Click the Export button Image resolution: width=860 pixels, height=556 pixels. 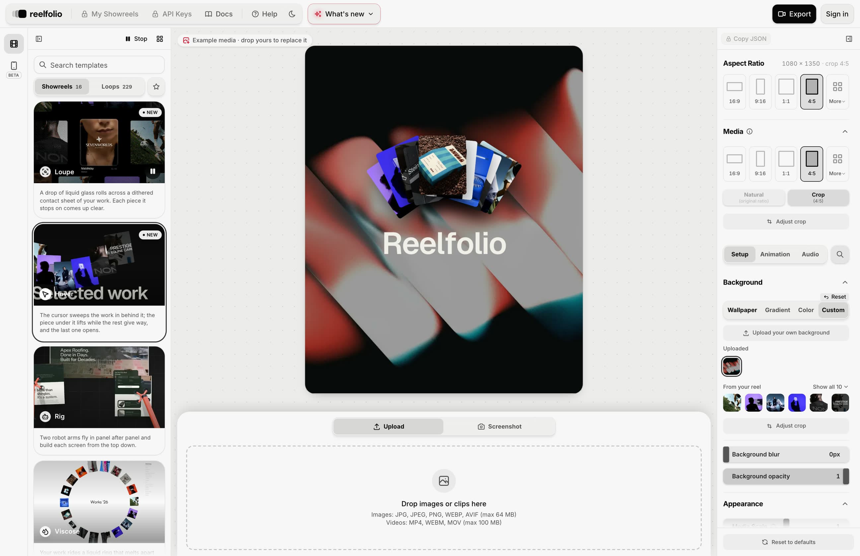(x=794, y=14)
